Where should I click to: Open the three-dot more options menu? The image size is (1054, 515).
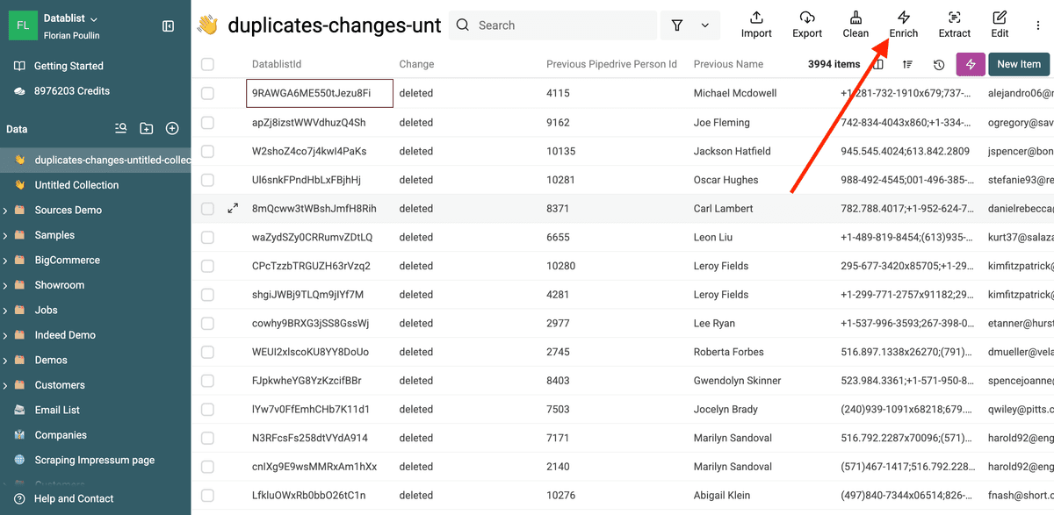[1038, 25]
